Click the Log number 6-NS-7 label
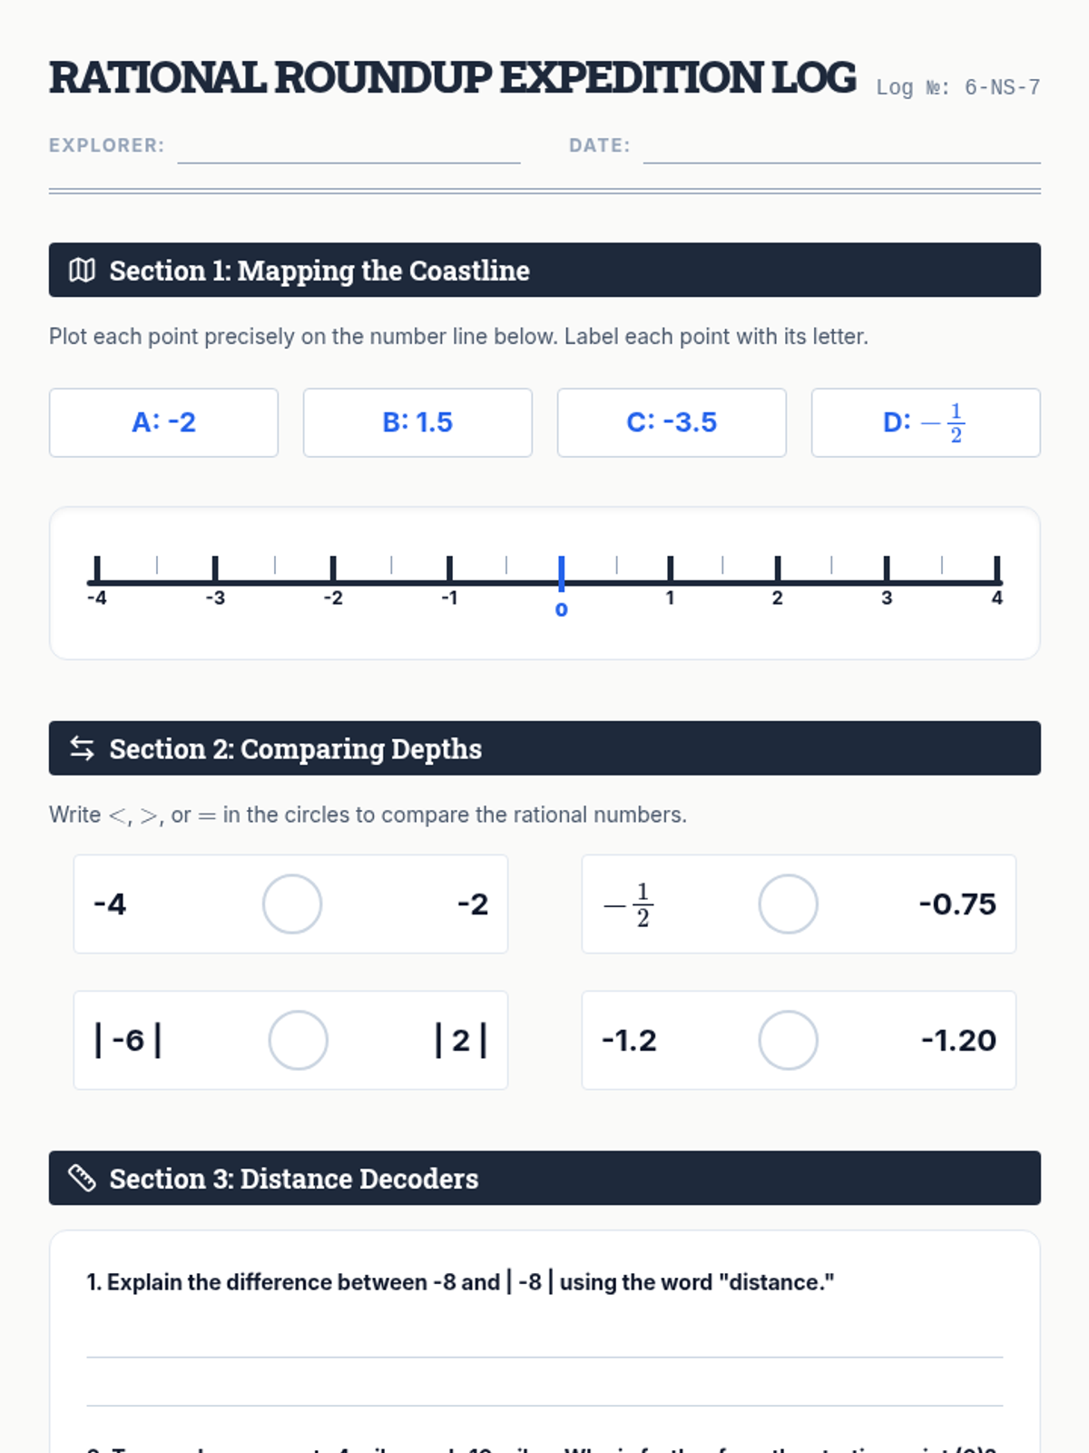This screenshot has height=1453, width=1089. 958,87
